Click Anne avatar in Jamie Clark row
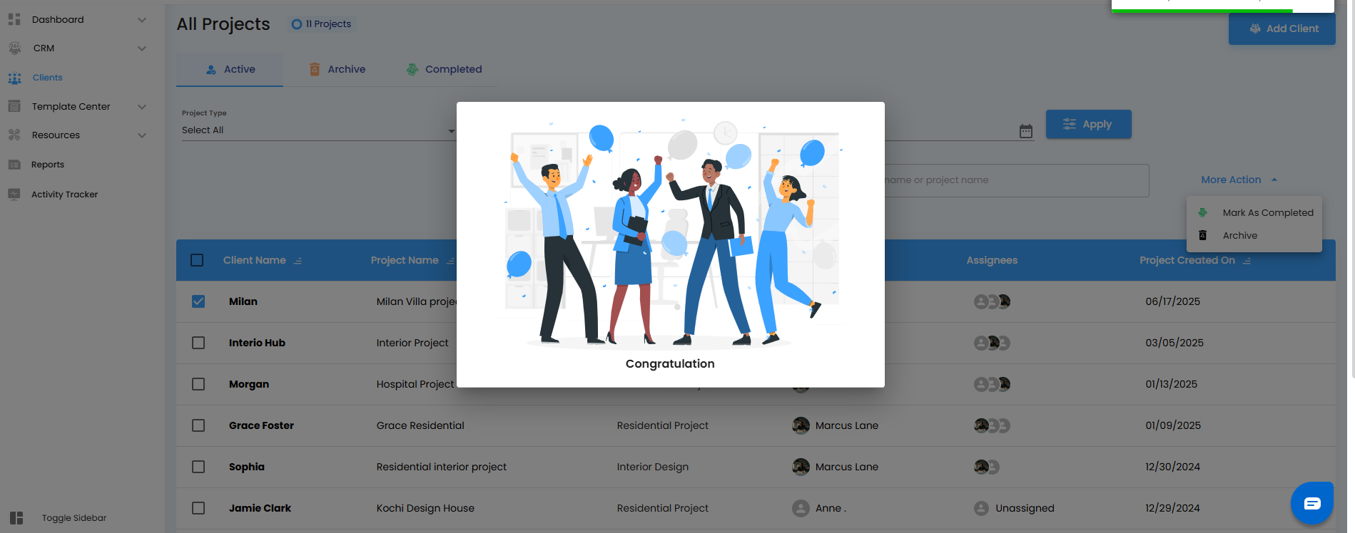Image resolution: width=1355 pixels, height=533 pixels. click(x=801, y=508)
